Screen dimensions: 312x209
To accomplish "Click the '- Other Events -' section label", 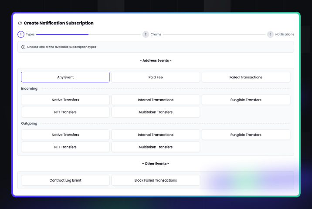I will click(156, 164).
